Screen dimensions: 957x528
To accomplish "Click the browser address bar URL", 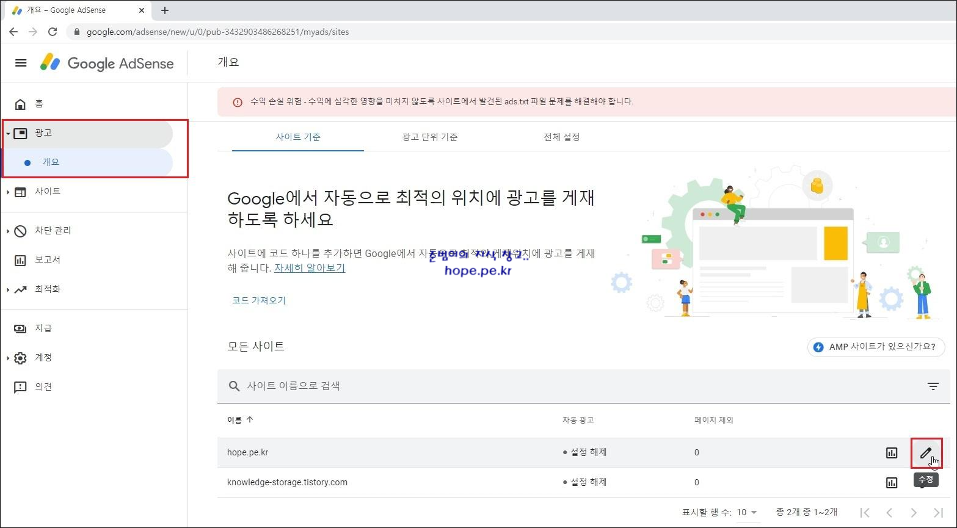I will 217,32.
